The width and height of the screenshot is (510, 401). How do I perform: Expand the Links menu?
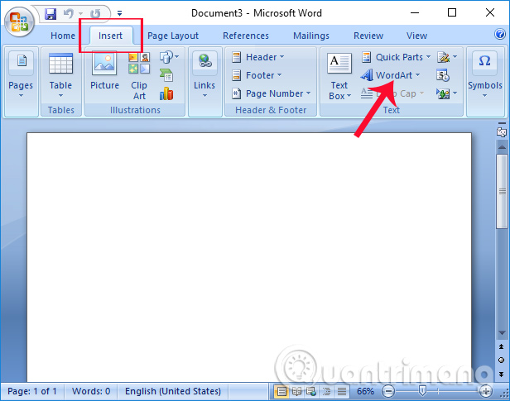204,75
